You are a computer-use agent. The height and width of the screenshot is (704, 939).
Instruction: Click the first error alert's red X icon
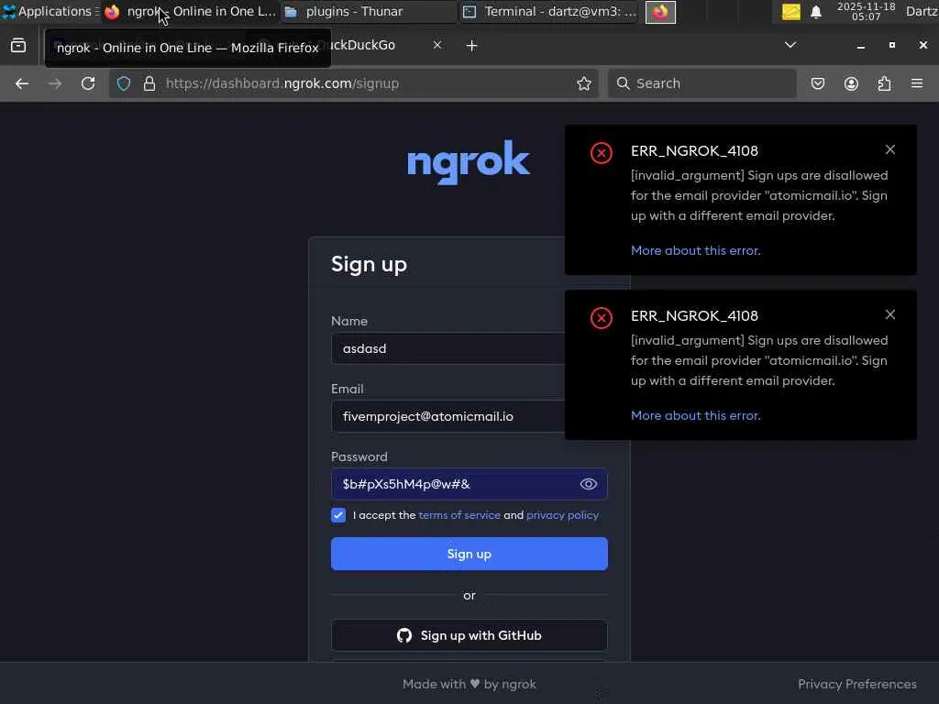coord(602,153)
